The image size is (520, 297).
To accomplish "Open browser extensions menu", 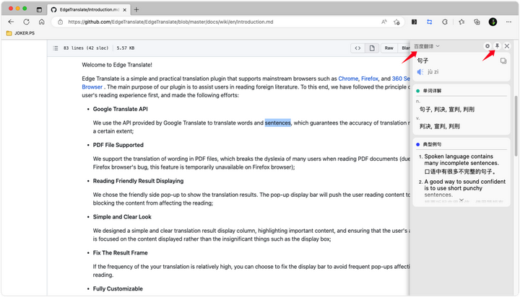I will (x=445, y=22).
